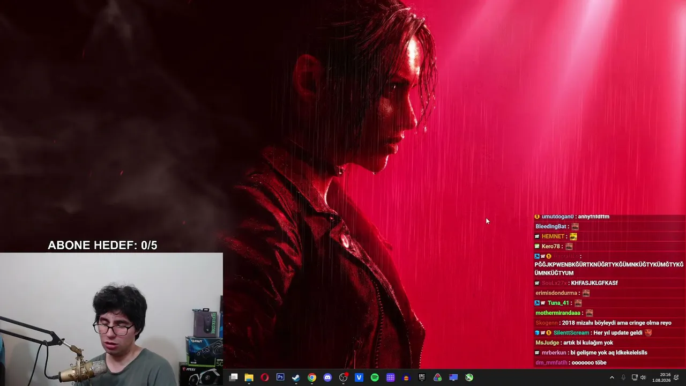Click the microphone tray icon
Screen dimensions: 686x386
pos(623,377)
